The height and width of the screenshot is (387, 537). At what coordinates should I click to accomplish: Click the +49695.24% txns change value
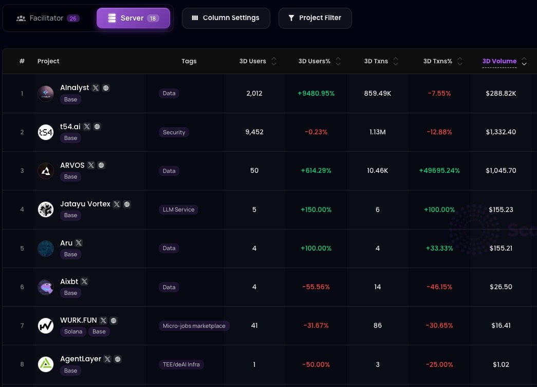pos(439,170)
